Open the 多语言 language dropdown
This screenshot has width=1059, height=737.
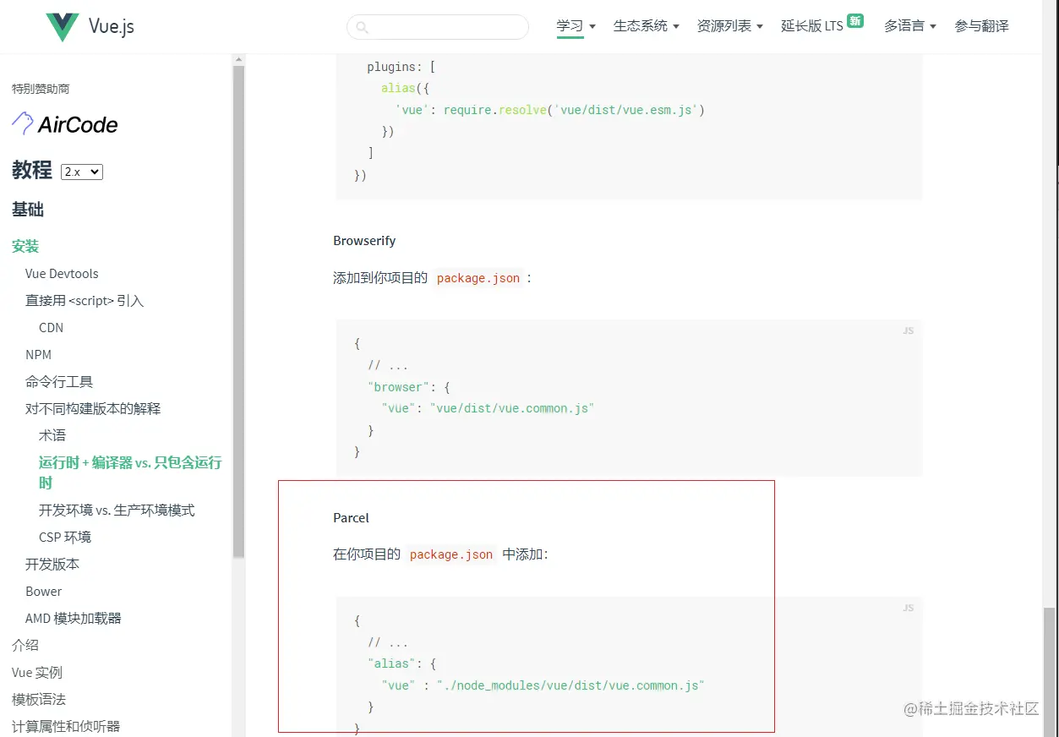pos(909,26)
